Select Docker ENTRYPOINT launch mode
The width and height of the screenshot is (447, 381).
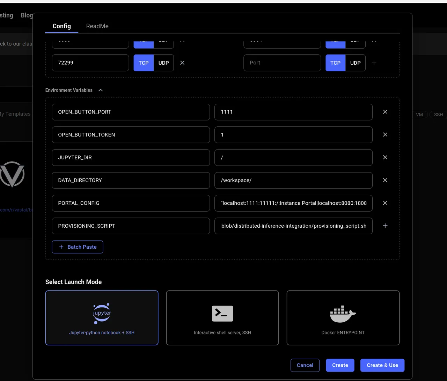[343, 318]
